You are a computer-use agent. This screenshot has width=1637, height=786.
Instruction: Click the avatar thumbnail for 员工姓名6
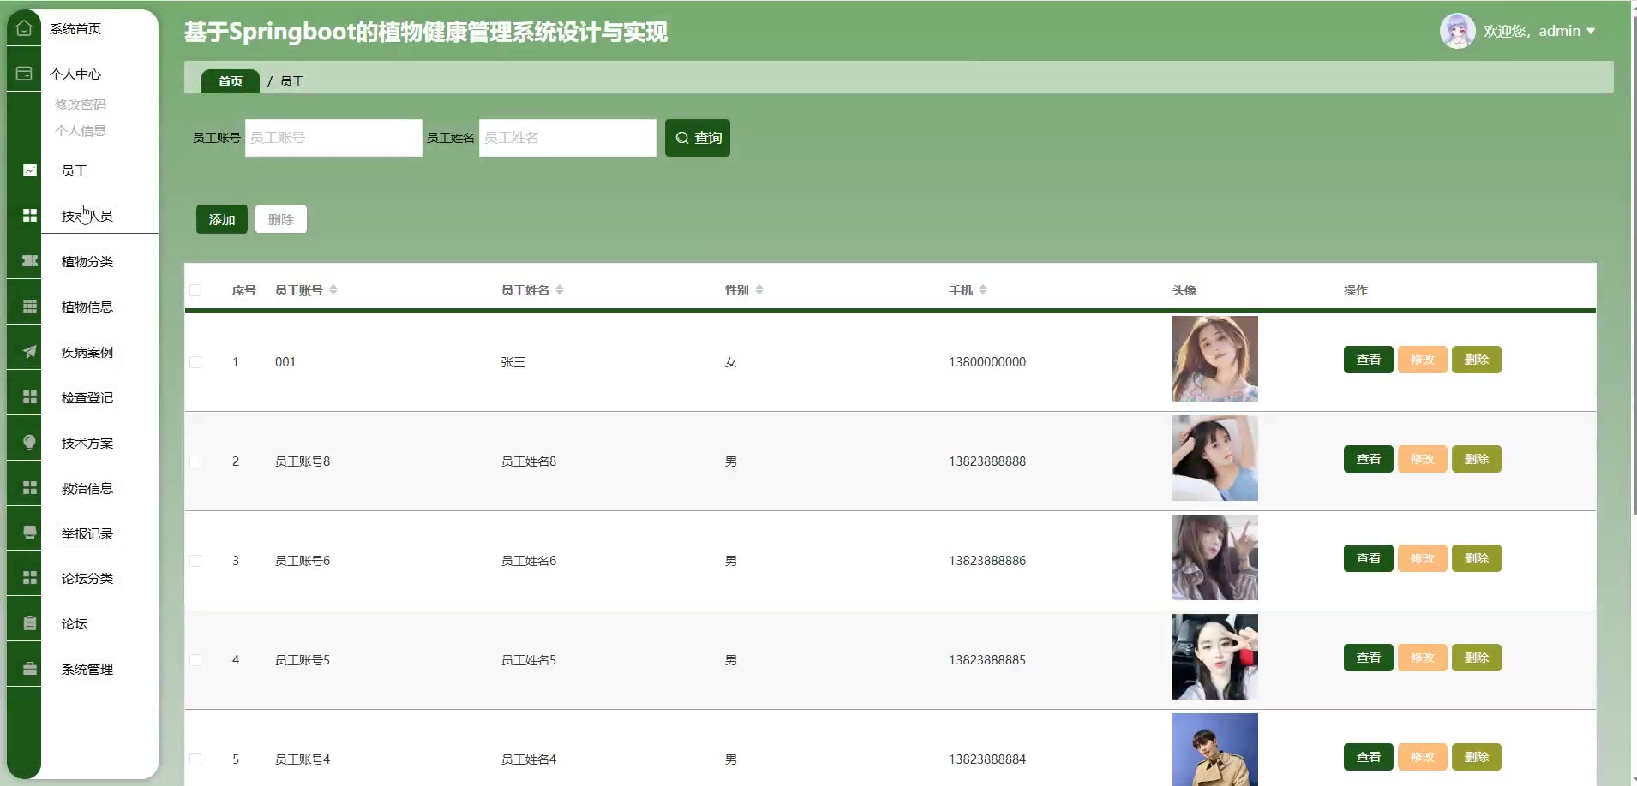[1215, 557]
